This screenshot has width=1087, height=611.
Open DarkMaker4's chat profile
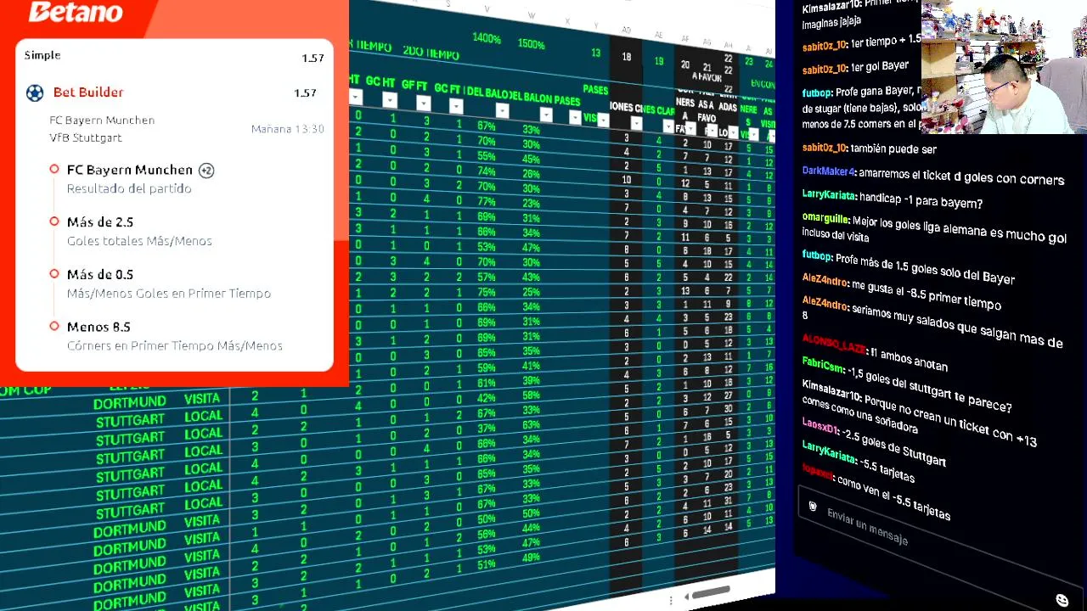click(829, 171)
